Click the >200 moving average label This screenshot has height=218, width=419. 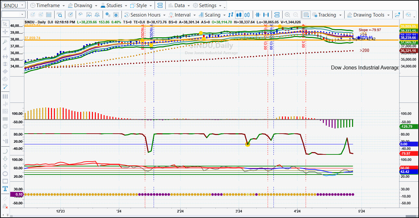(364, 51)
